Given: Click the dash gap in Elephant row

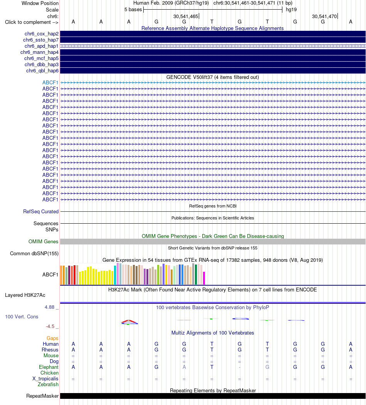Looking at the screenshot, I should pyautogui.click(x=240, y=367).
